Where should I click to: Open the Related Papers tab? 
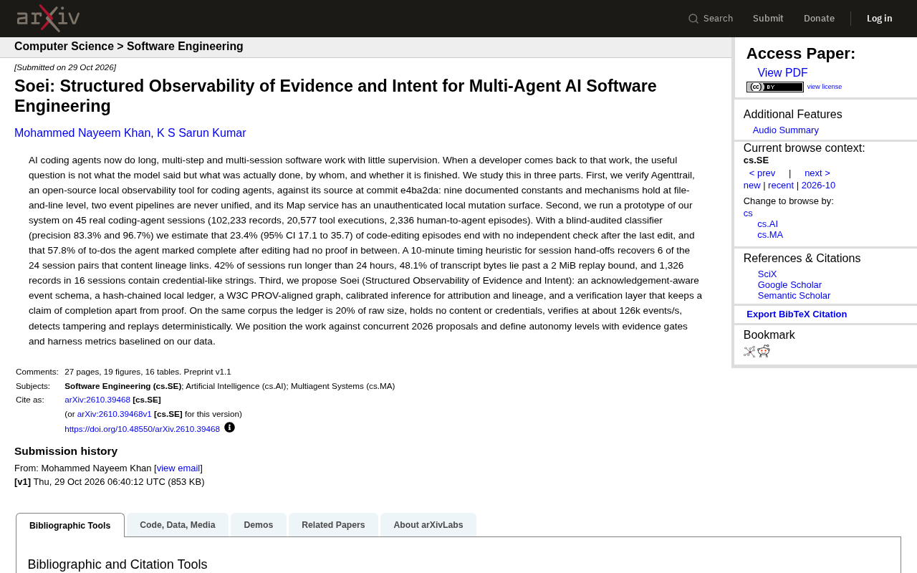[333, 525]
